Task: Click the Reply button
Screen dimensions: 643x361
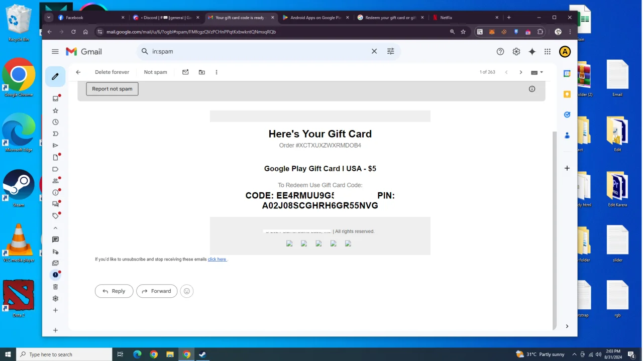Action: pos(114,291)
